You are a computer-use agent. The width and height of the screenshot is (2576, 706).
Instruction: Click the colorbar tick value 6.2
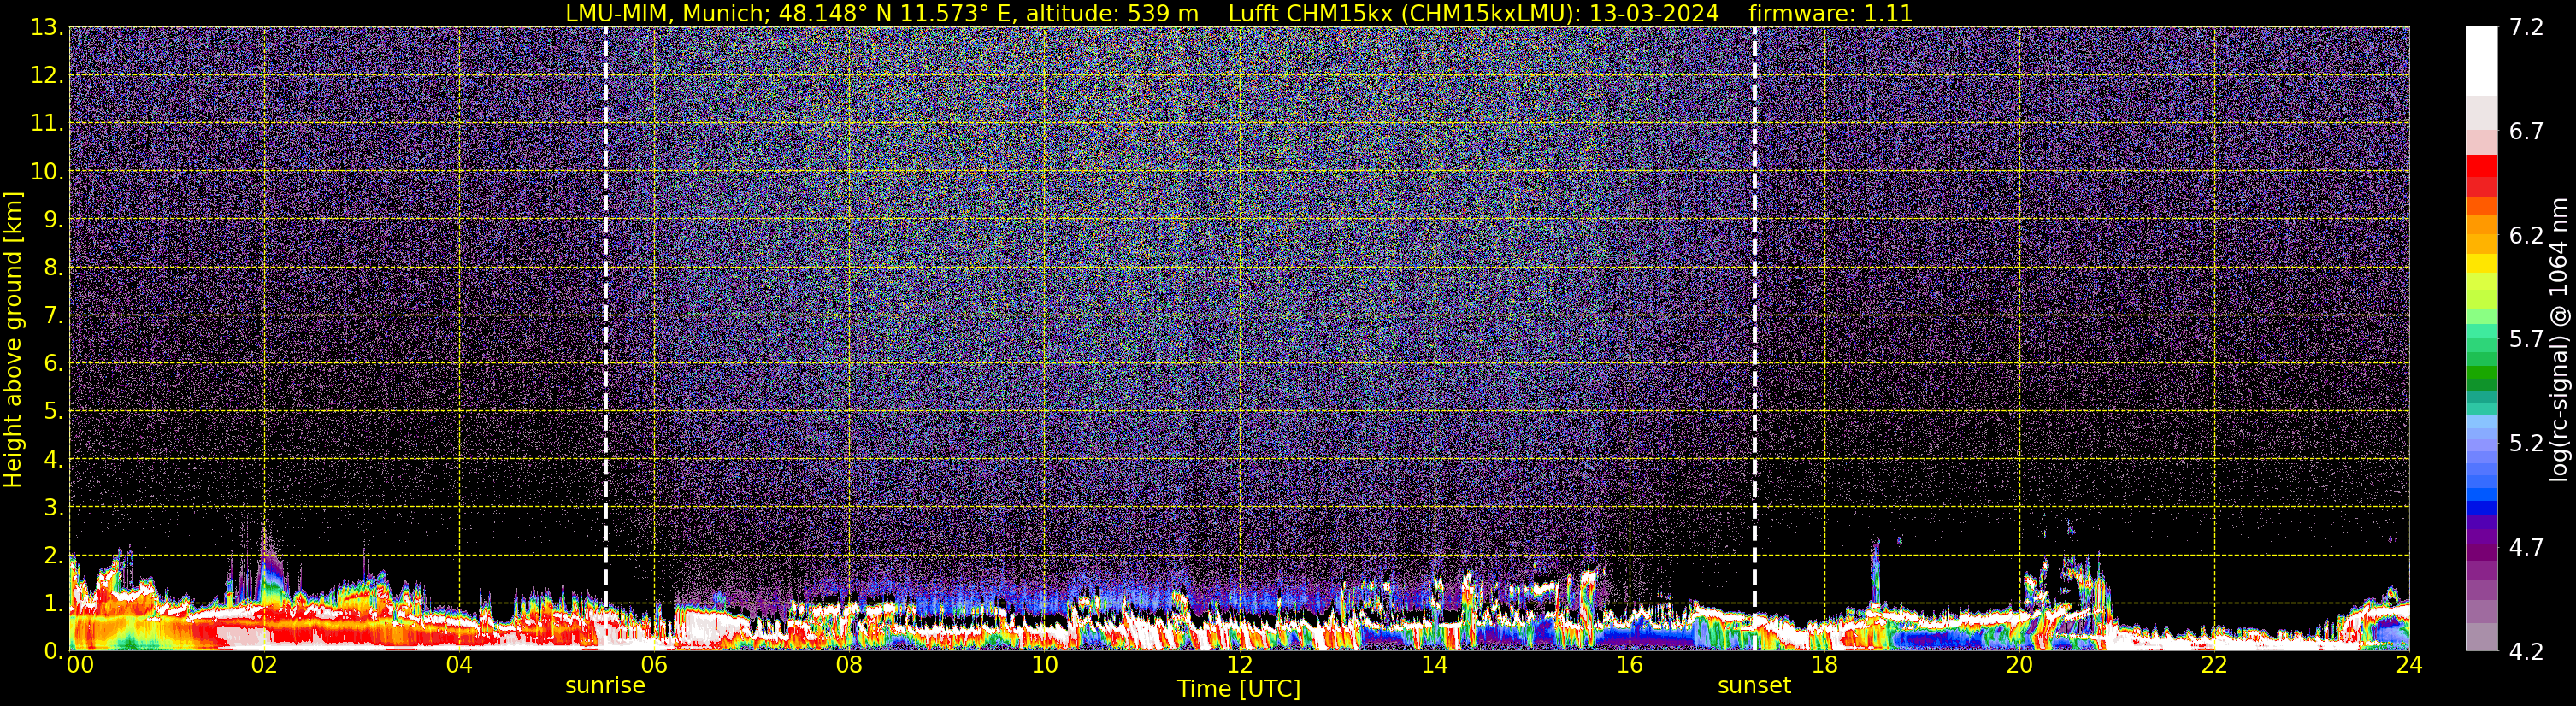point(2526,235)
